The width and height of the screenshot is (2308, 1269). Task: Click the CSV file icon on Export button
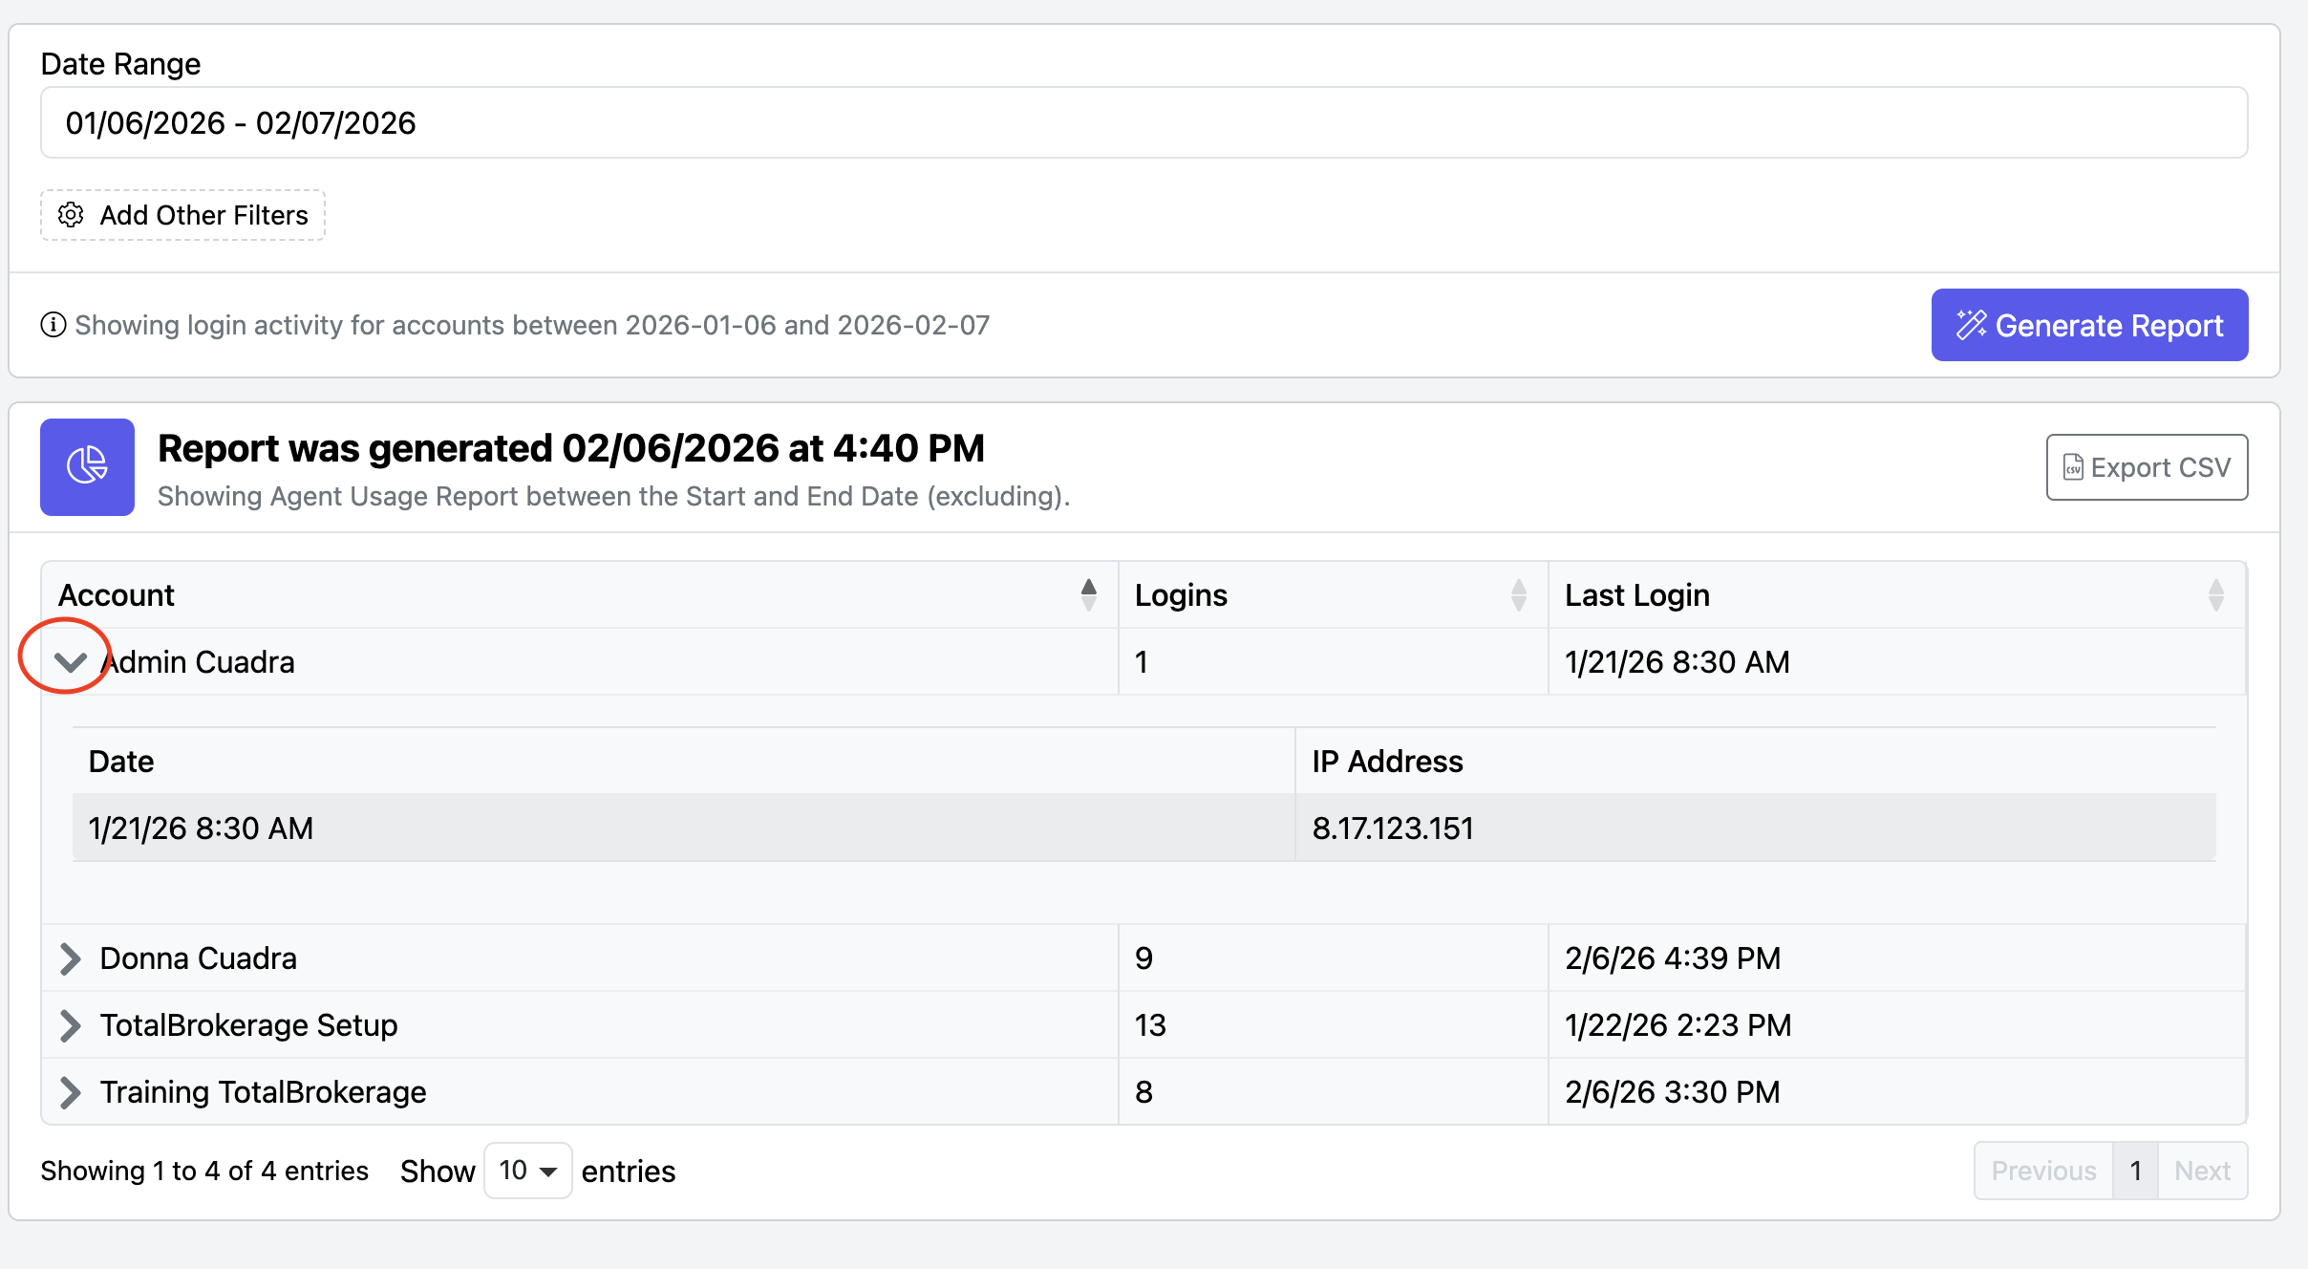pyautogui.click(x=2073, y=467)
